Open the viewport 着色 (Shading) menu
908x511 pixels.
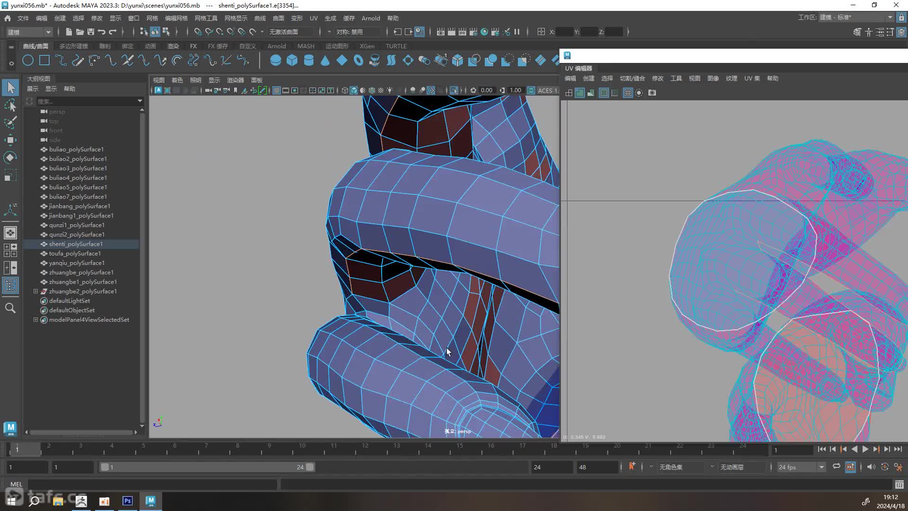pos(177,80)
